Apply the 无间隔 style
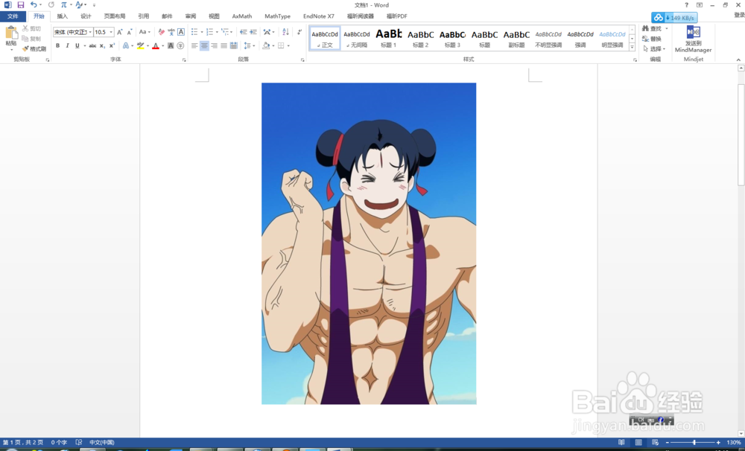This screenshot has height=451, width=745. (x=357, y=38)
